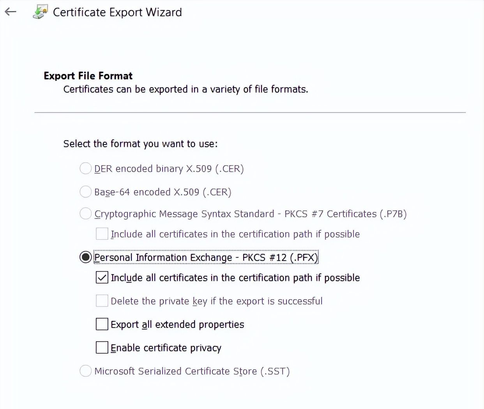Select Personal Information Exchange PKCS #12 radio button

pos(85,257)
